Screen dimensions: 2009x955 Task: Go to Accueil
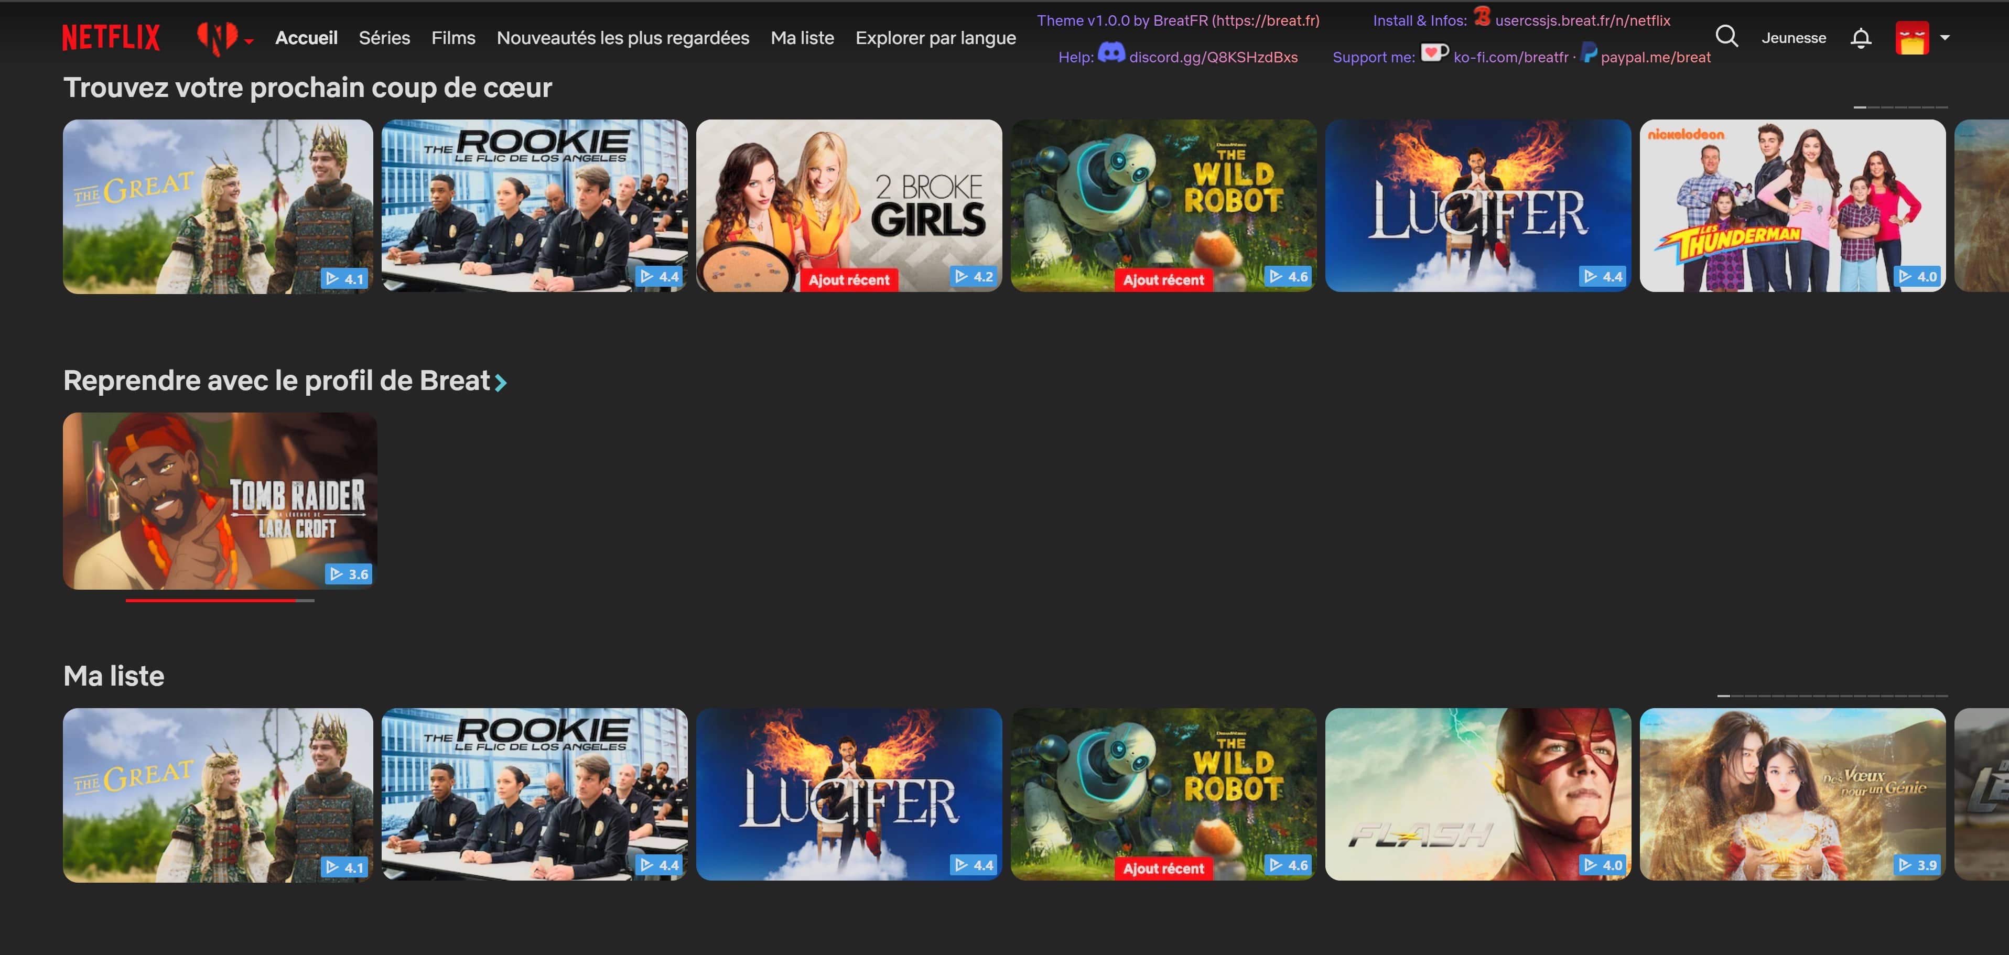click(x=307, y=37)
